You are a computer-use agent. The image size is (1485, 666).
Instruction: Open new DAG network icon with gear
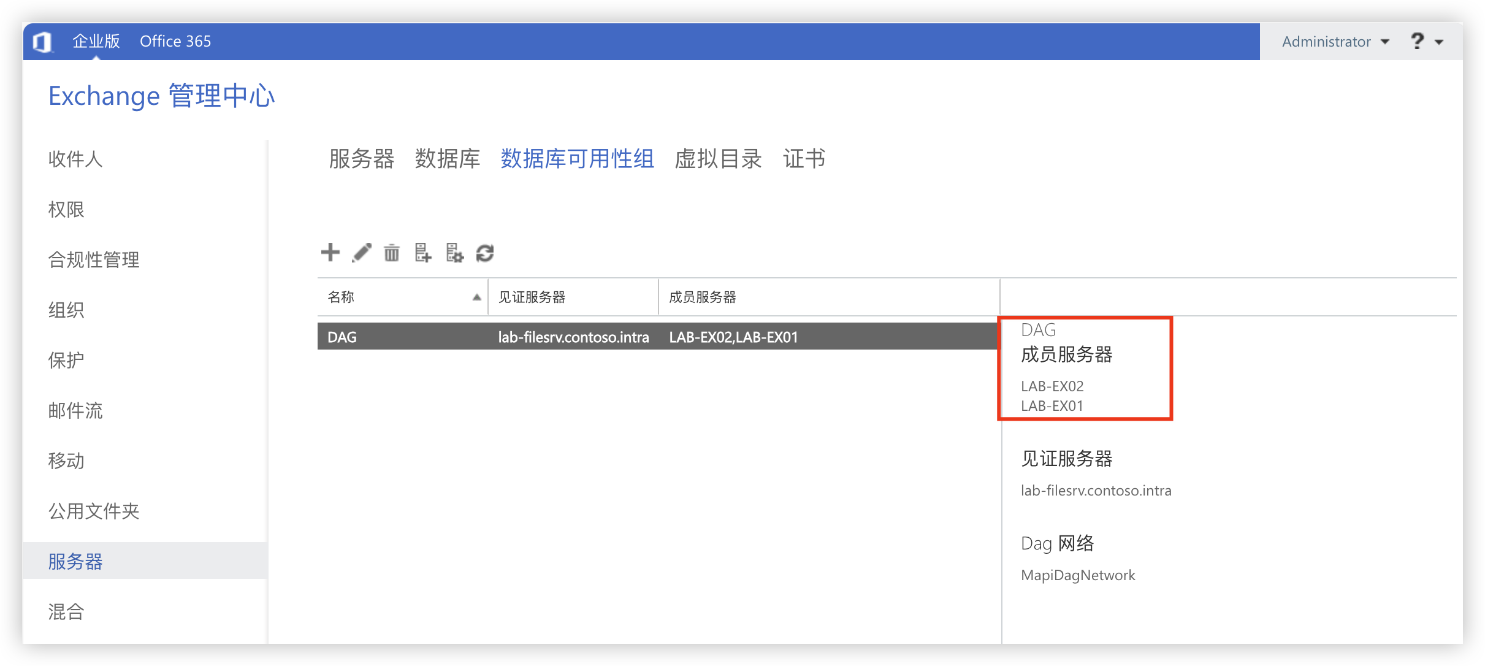click(x=454, y=252)
